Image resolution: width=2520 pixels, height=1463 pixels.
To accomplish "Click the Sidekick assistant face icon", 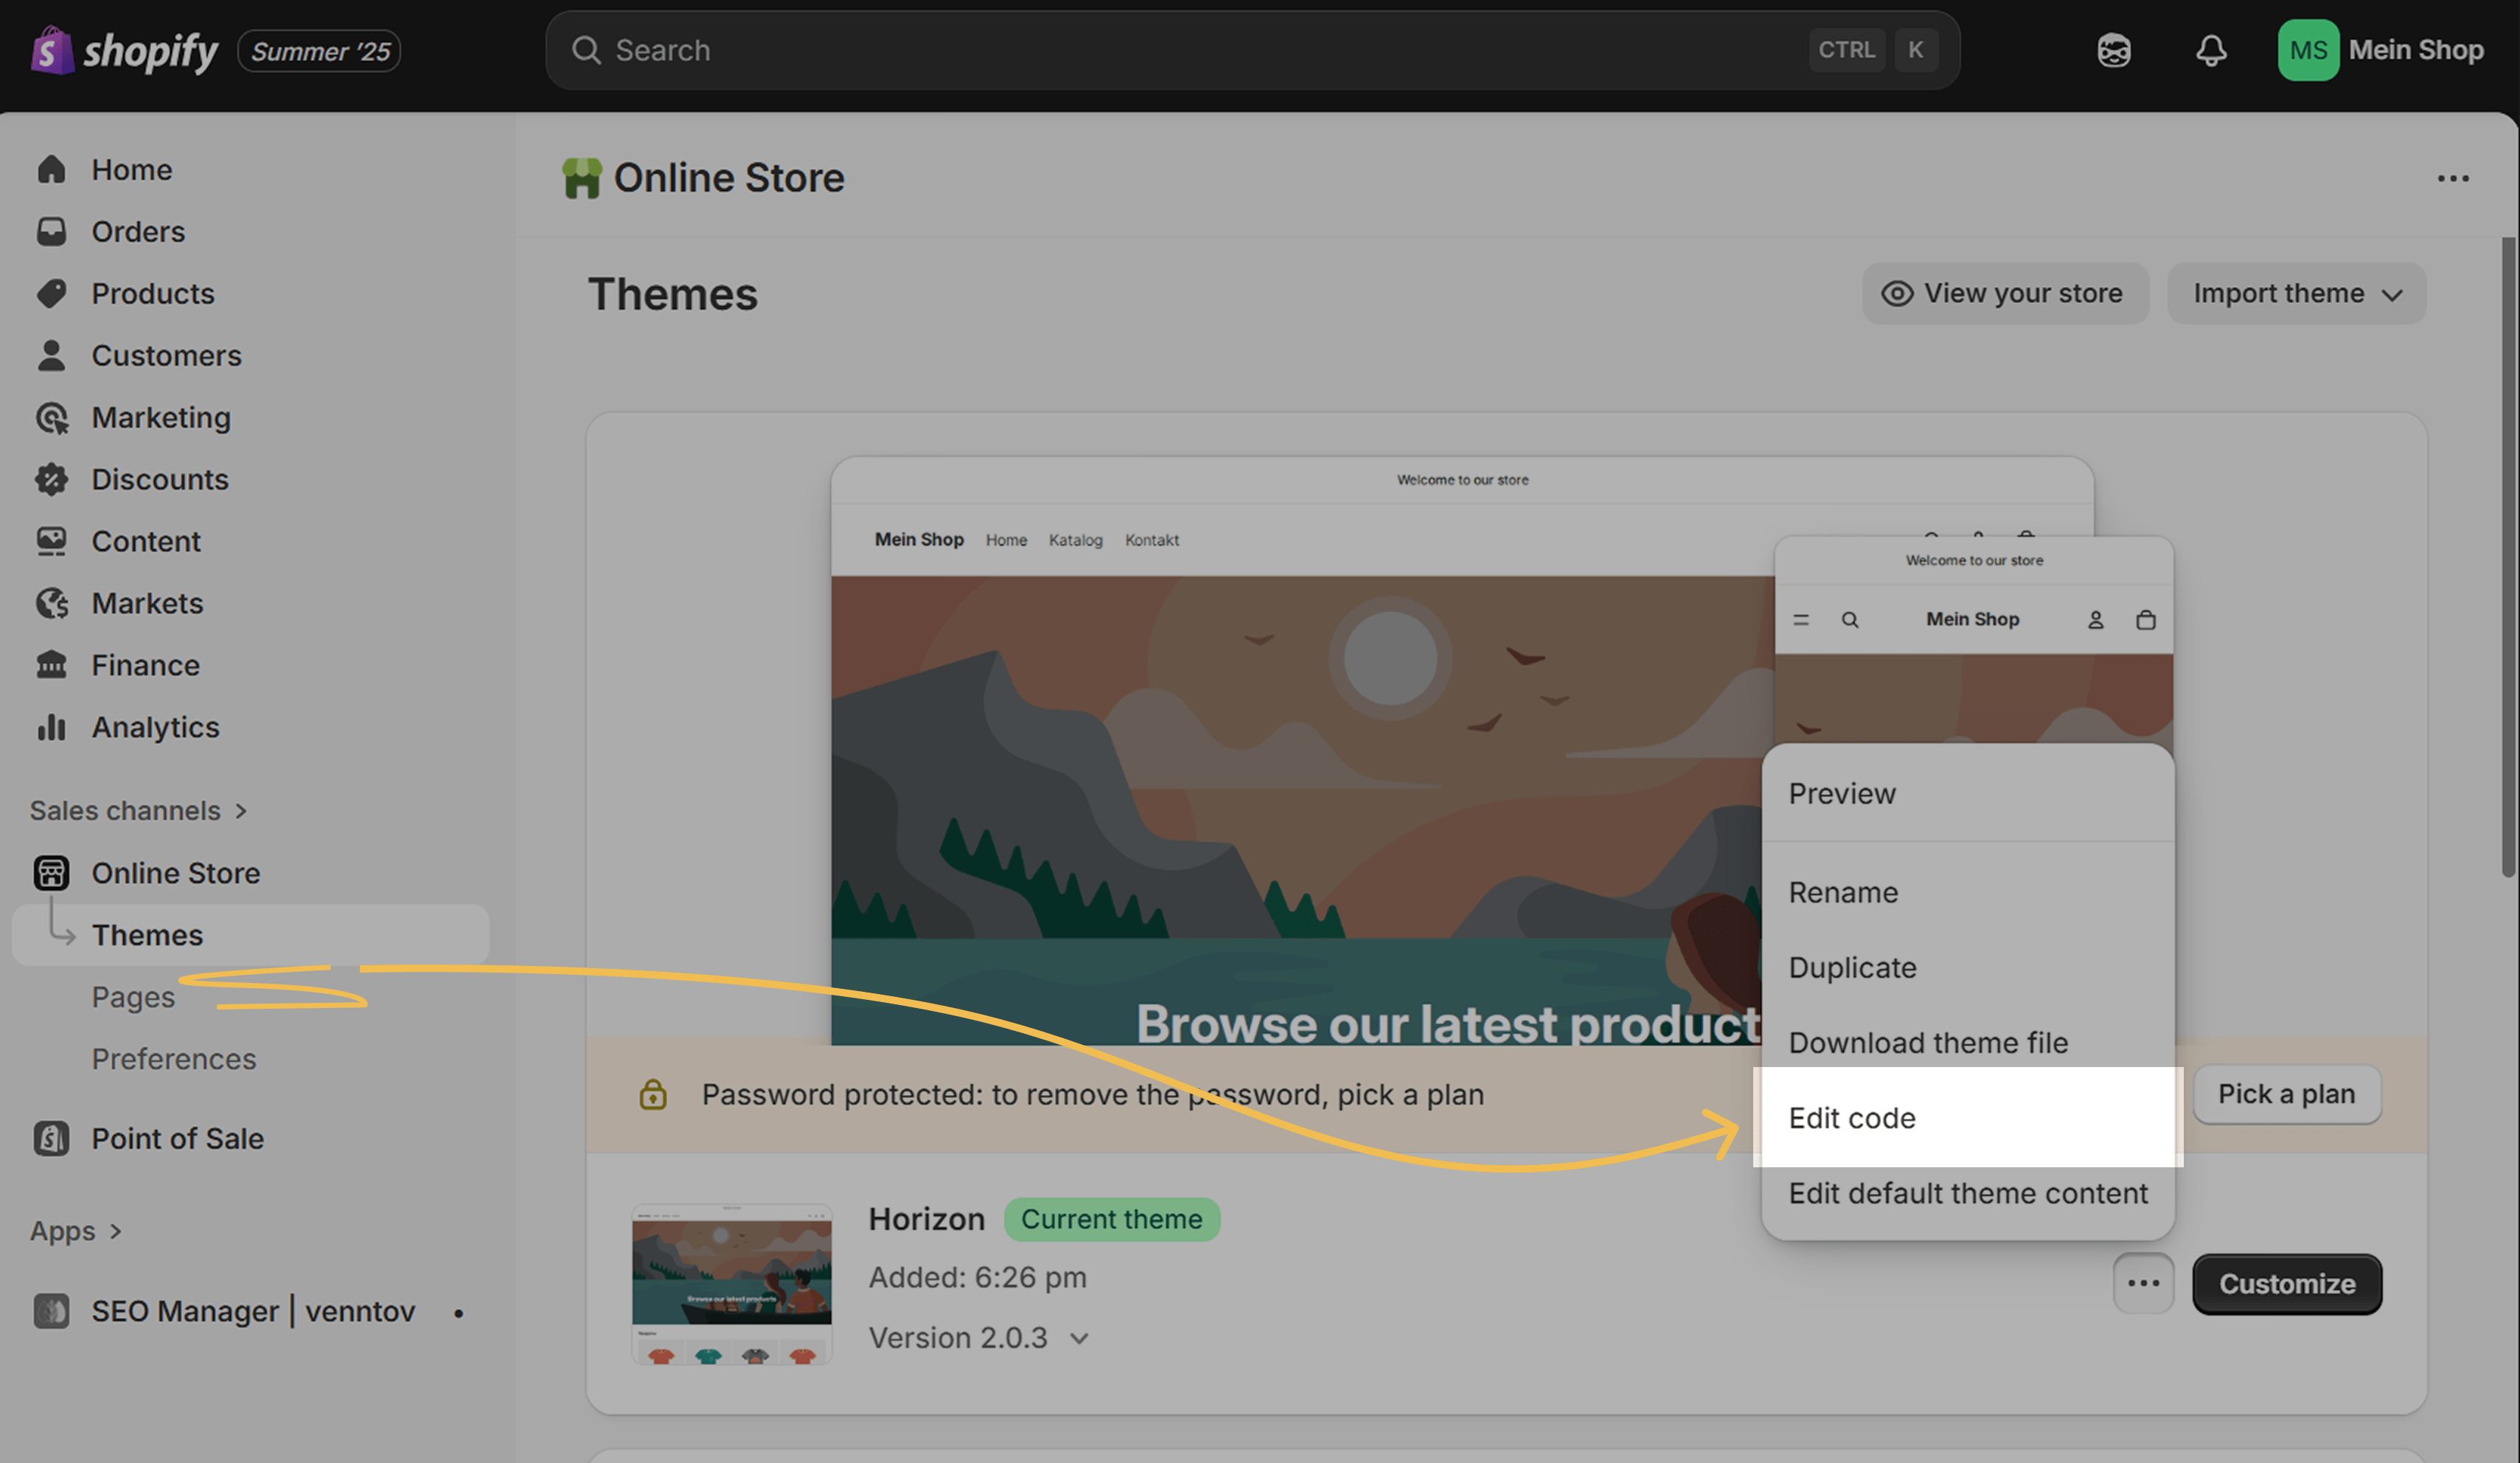I will (x=2113, y=50).
